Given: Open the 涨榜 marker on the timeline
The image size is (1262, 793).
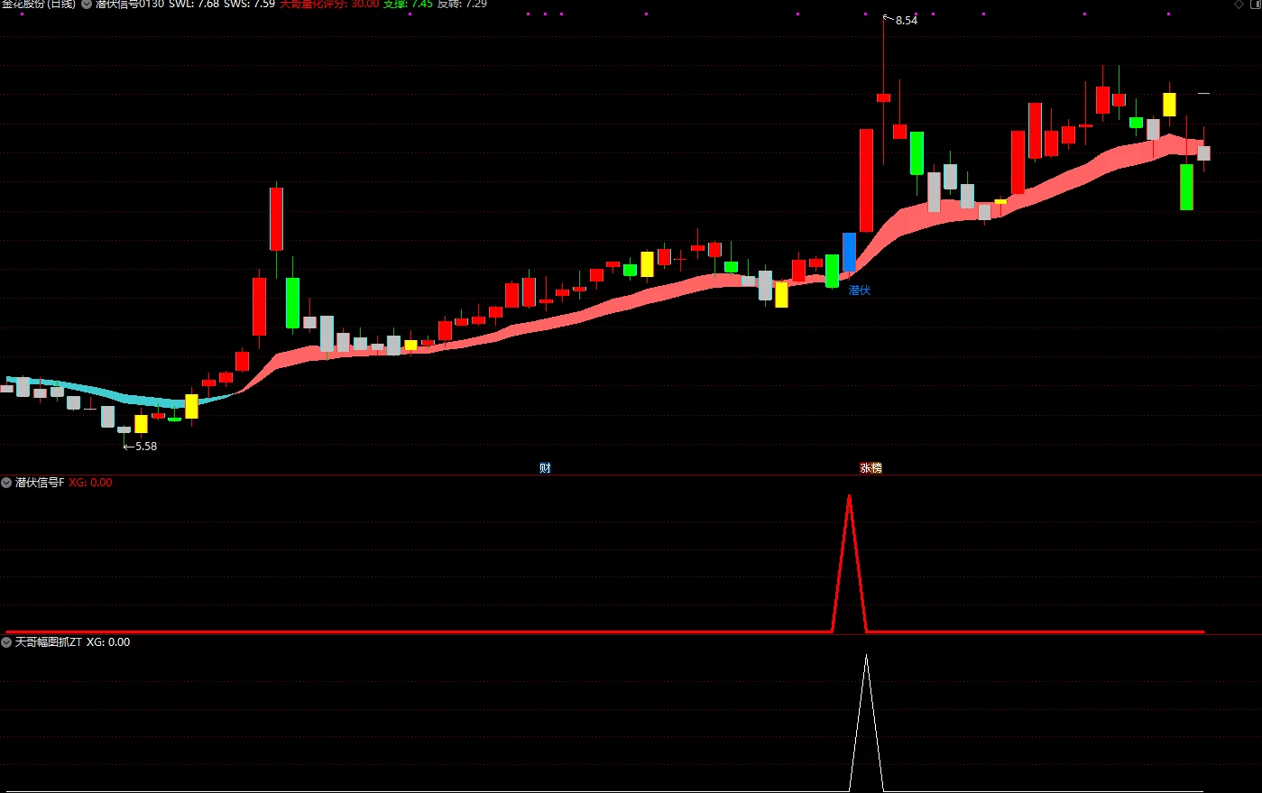Looking at the screenshot, I should click(x=871, y=467).
